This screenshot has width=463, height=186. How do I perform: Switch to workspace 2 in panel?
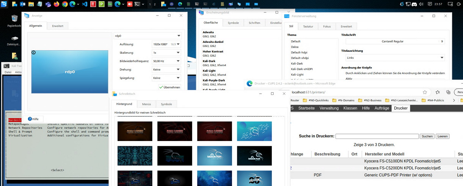click(154, 4)
